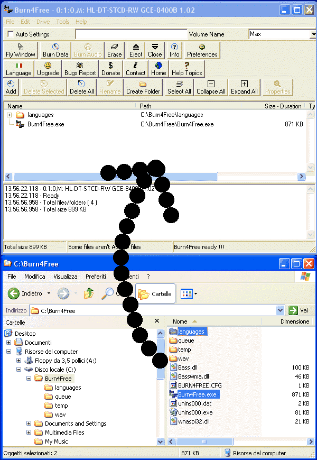Image resolution: width=317 pixels, height=460 pixels.
Task: Sort by Size - Duration column
Action: pos(274,106)
